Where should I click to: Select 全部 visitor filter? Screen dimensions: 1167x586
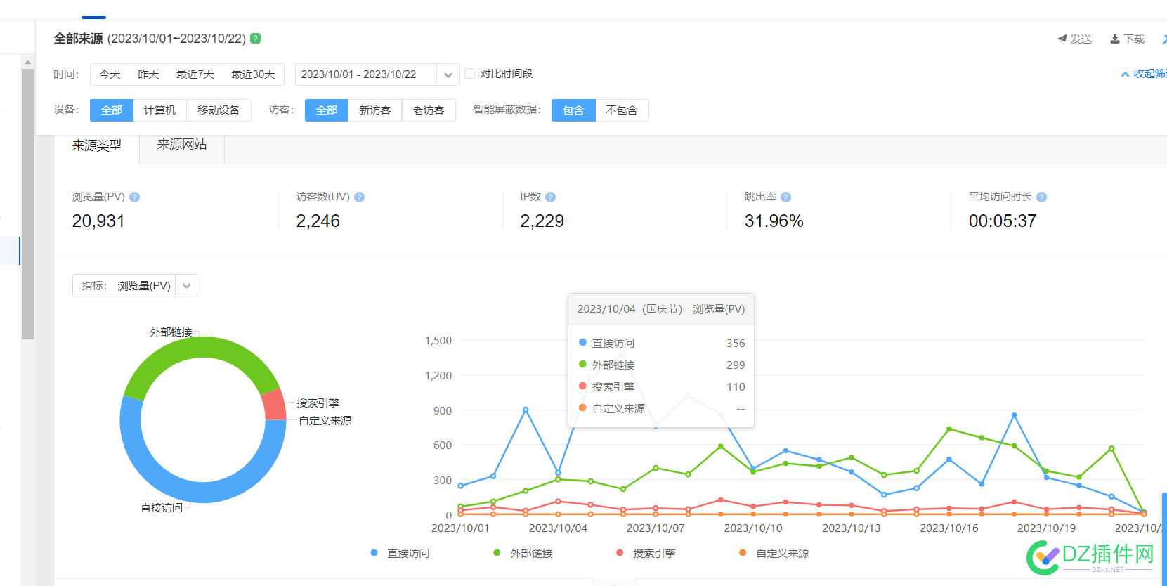pyautogui.click(x=327, y=110)
